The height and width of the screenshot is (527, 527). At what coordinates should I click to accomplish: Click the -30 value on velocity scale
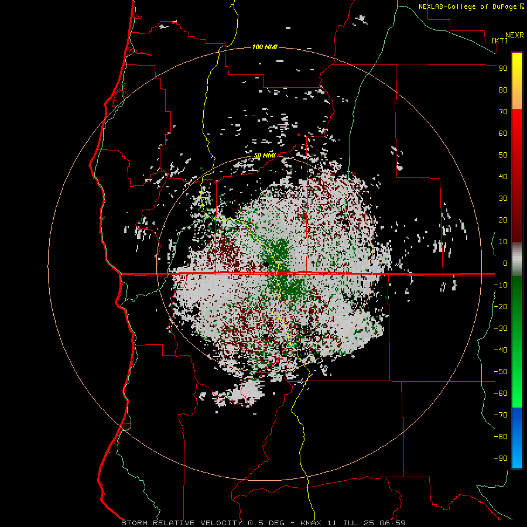[x=501, y=328]
